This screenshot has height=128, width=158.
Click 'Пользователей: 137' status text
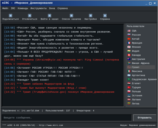(58, 111)
